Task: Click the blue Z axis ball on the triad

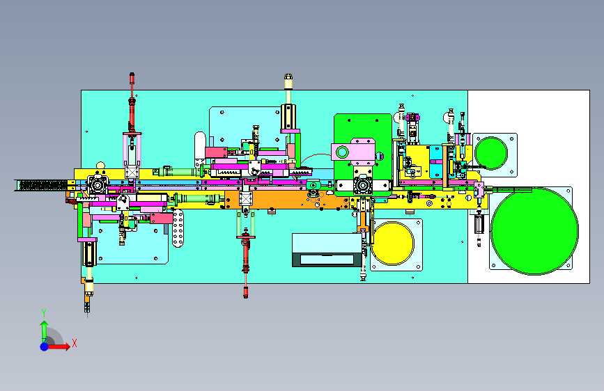Action: click(45, 346)
